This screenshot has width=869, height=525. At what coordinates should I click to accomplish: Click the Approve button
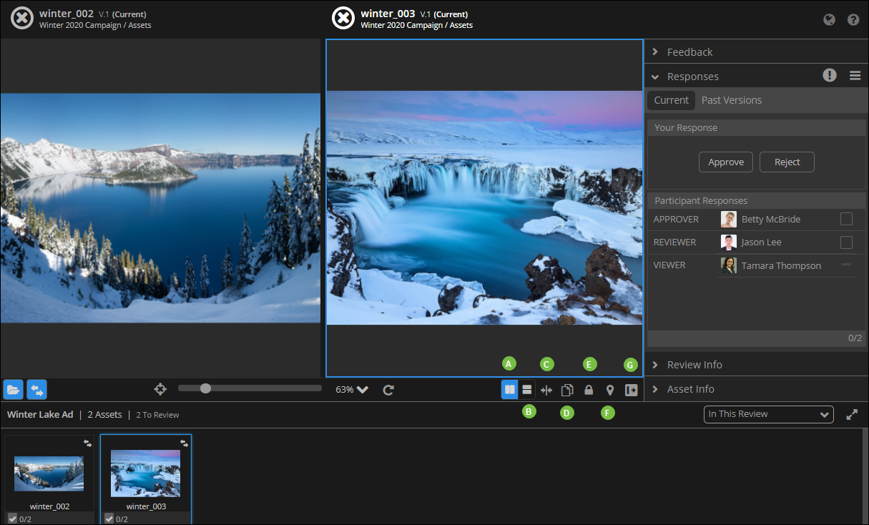click(725, 162)
